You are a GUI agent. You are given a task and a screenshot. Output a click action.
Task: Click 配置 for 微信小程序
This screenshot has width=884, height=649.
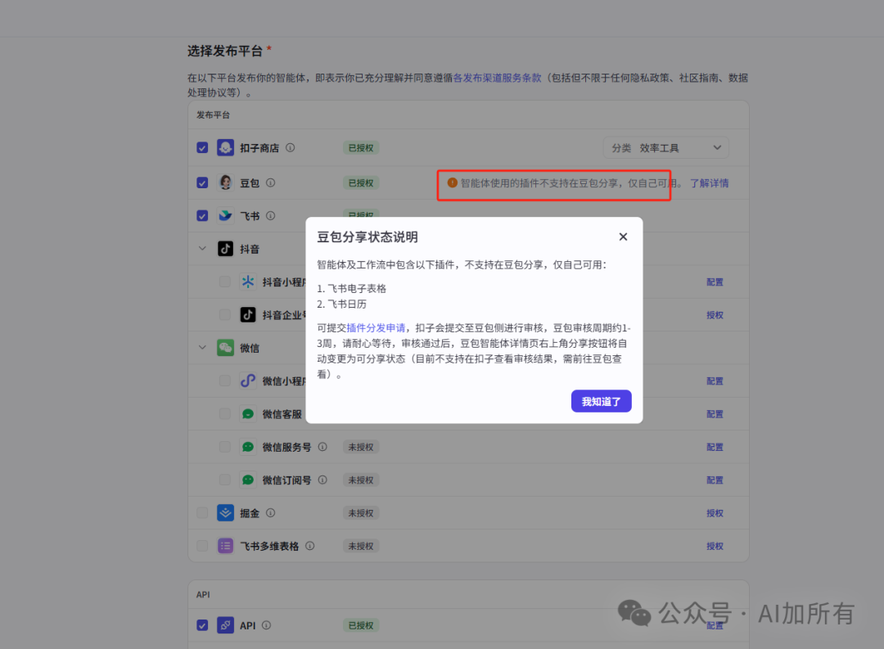coord(715,381)
